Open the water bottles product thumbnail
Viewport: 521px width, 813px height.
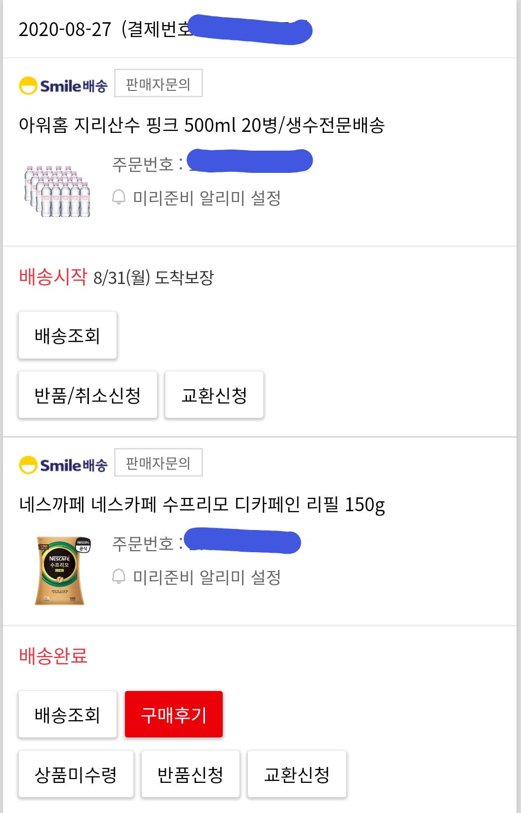coord(57,191)
